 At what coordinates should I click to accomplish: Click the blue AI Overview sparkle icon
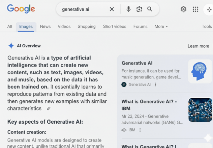tap(11, 46)
